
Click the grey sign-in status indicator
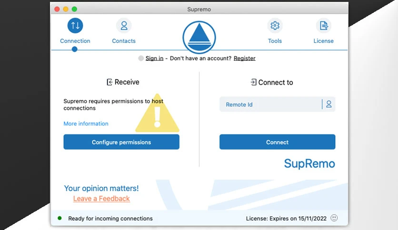point(141,58)
